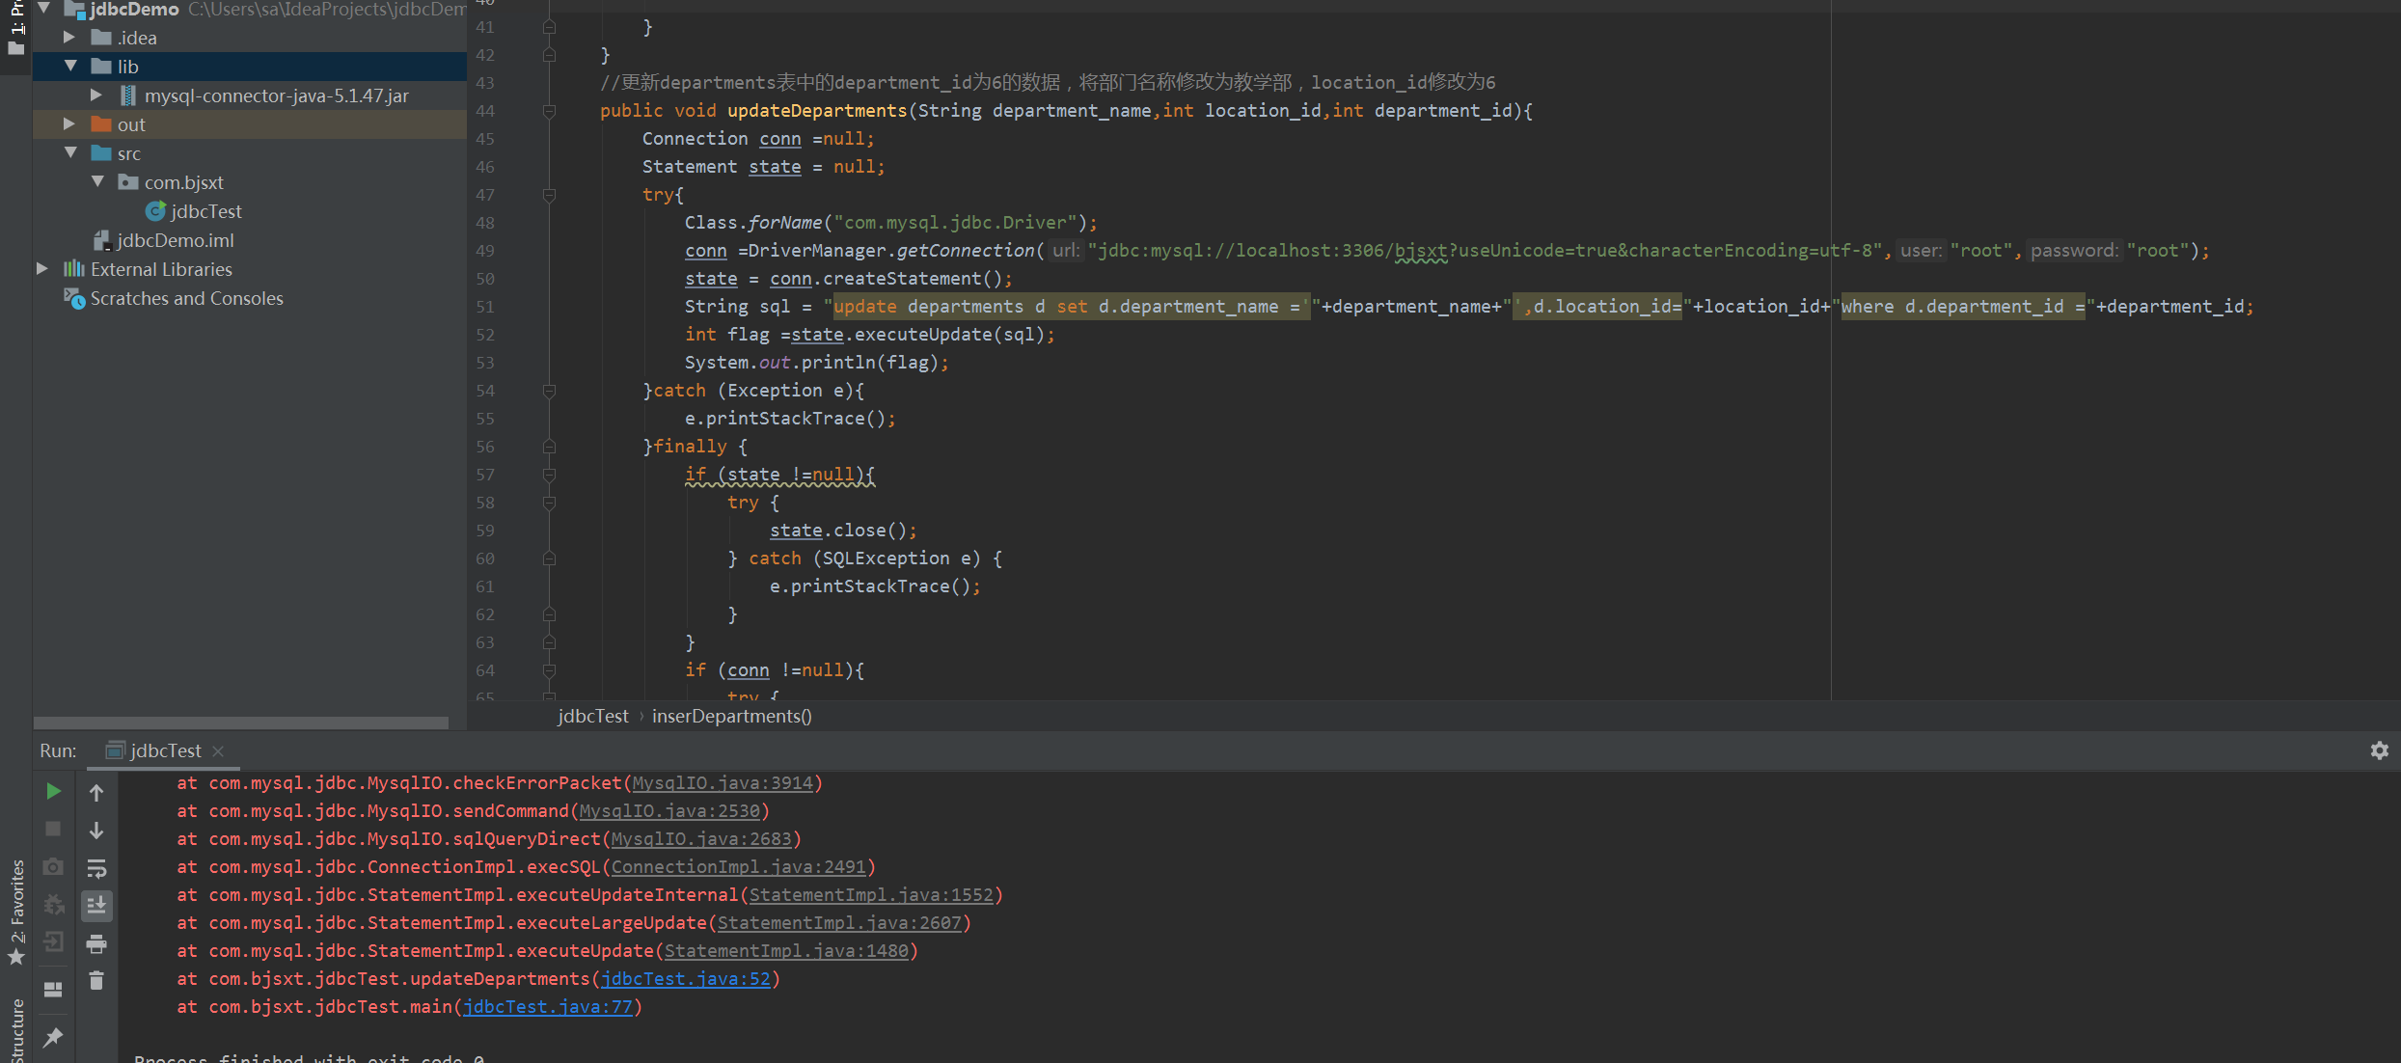This screenshot has width=2401, height=1063.
Task: Click the jdbcTest class icon in tree
Action: click(x=155, y=210)
